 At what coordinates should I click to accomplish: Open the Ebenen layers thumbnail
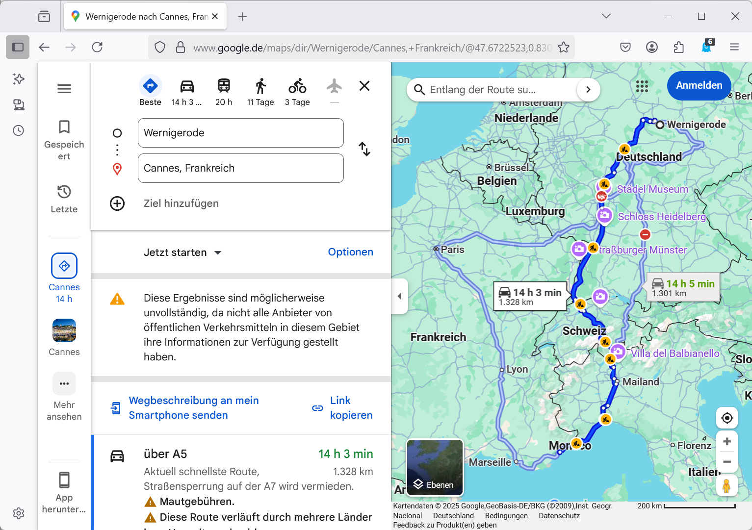coord(435,468)
